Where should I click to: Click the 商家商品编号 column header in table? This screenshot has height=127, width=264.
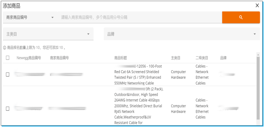59,58
